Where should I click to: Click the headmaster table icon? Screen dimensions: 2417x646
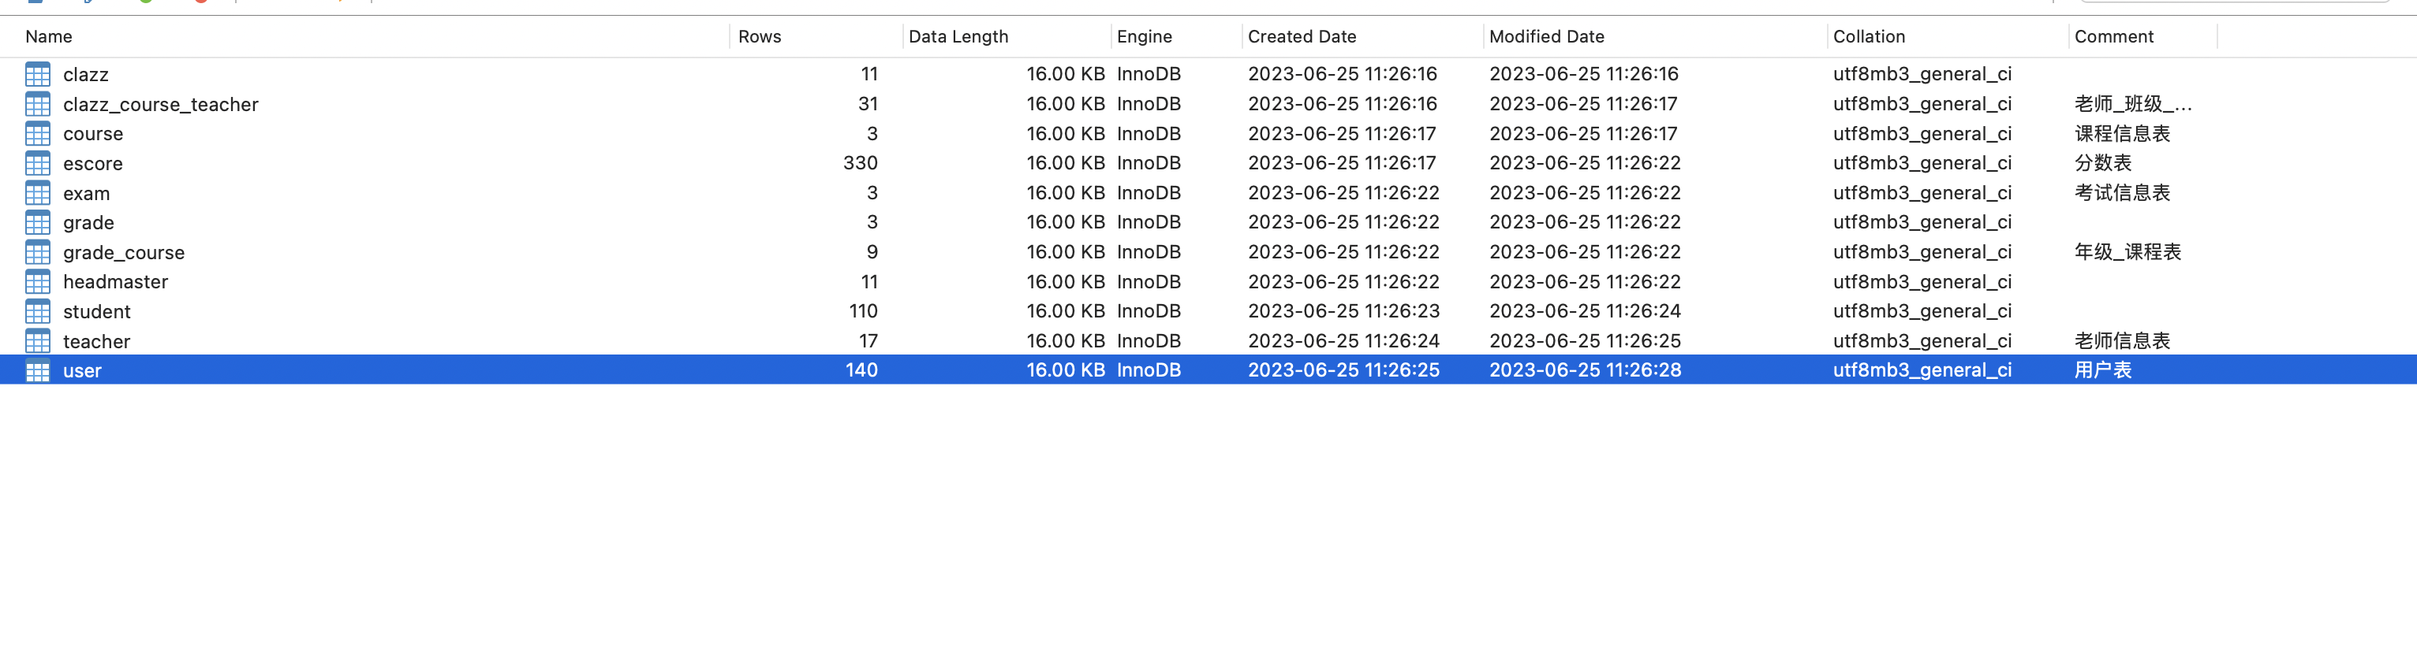pos(38,282)
